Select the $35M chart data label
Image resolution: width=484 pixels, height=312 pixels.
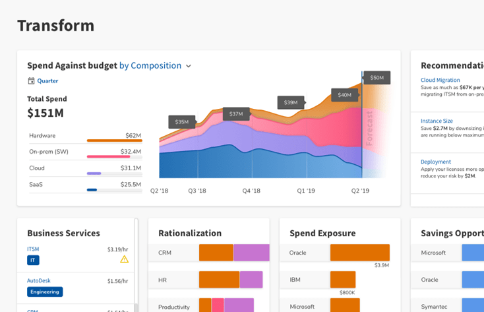(x=181, y=121)
